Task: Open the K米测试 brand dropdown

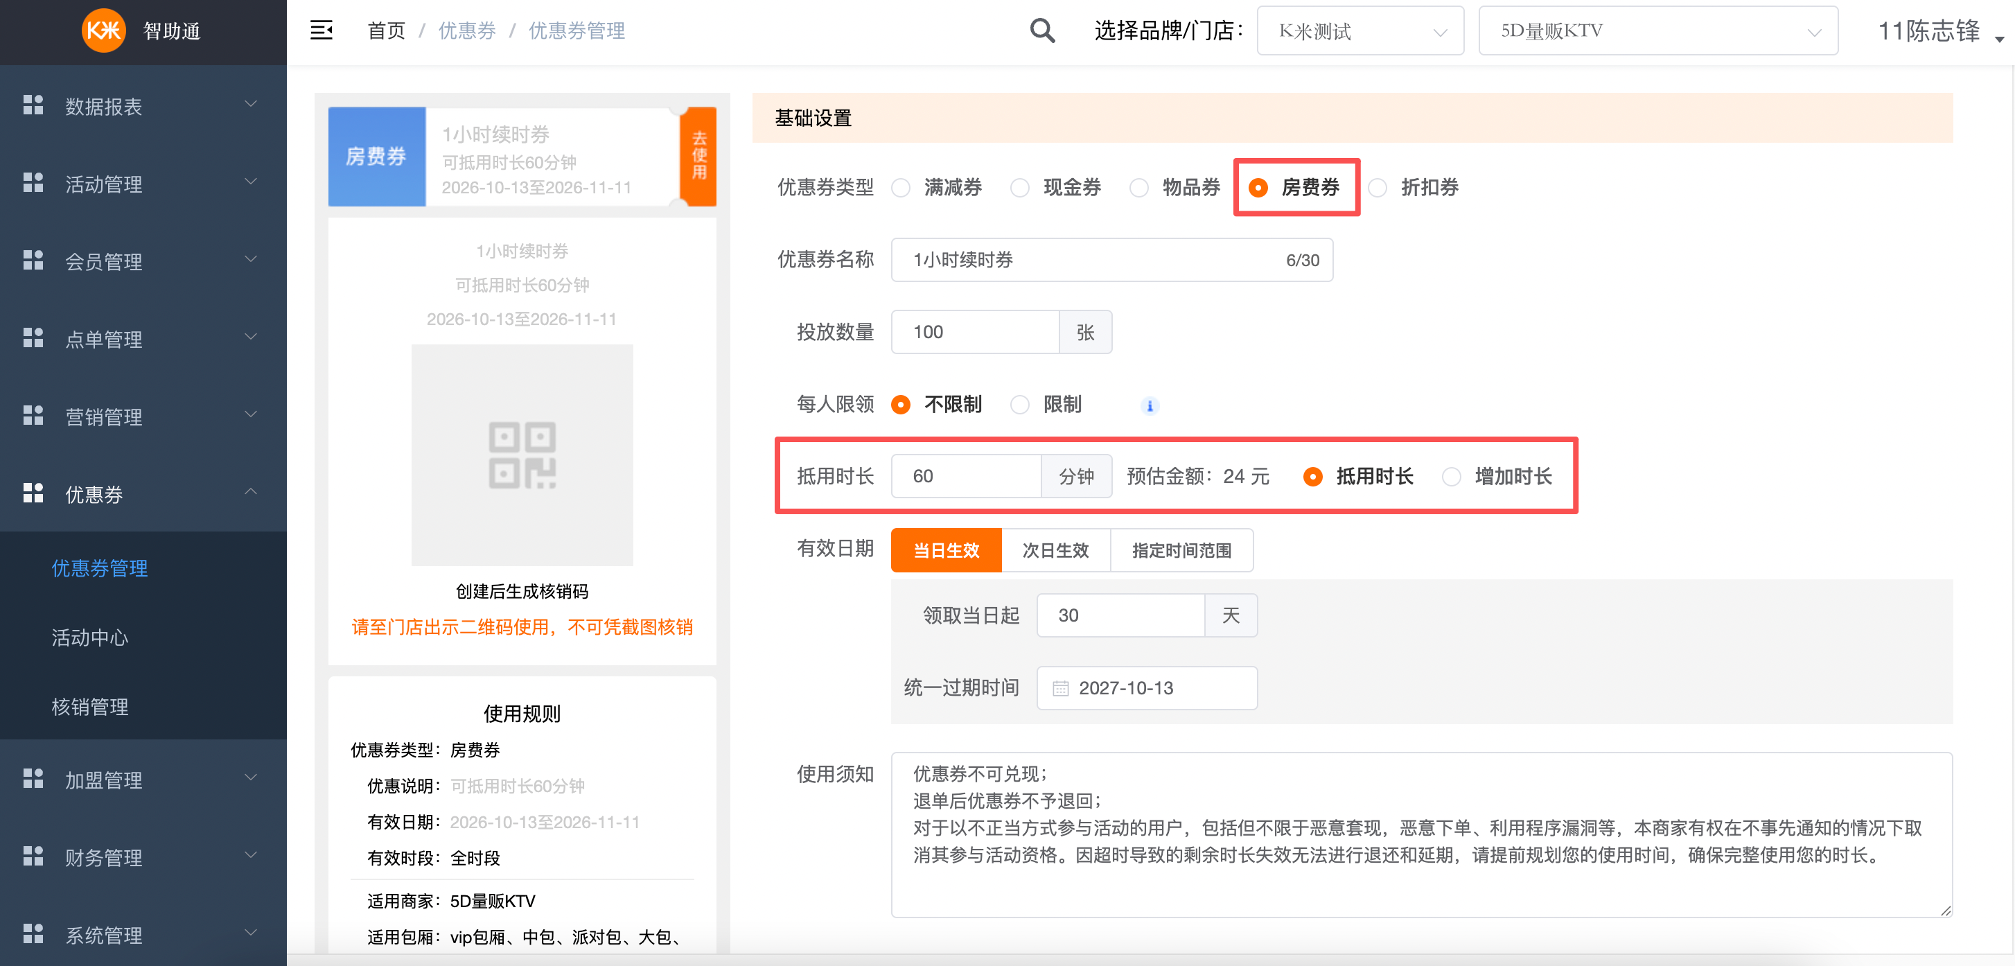Action: pos(1360,30)
